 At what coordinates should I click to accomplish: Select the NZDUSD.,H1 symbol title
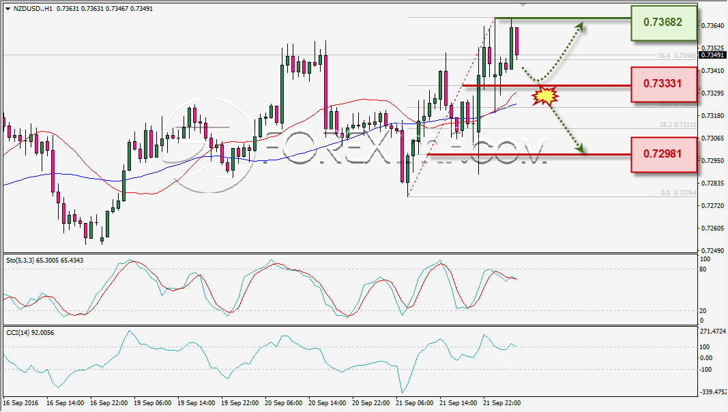click(33, 9)
